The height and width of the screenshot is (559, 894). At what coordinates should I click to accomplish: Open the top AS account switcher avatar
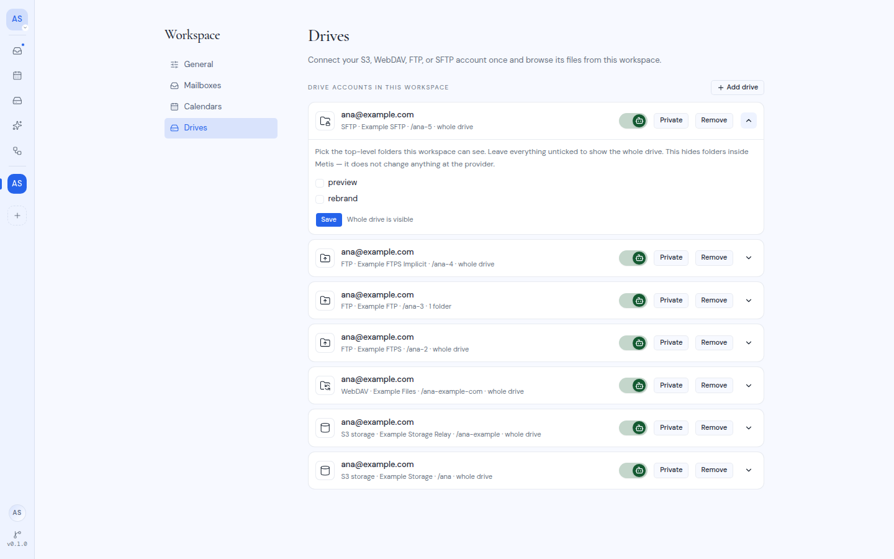(x=17, y=19)
